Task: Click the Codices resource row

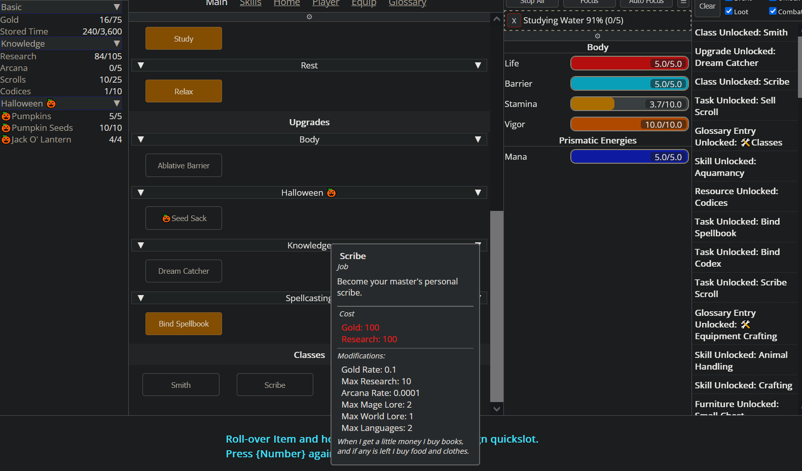Action: [x=61, y=91]
